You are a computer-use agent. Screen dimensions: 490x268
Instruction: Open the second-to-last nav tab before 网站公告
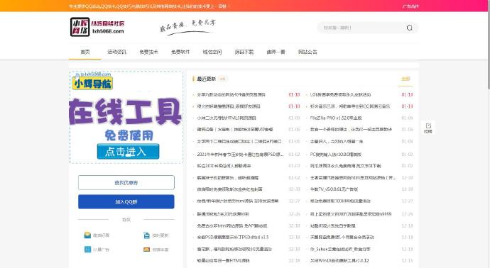click(276, 52)
